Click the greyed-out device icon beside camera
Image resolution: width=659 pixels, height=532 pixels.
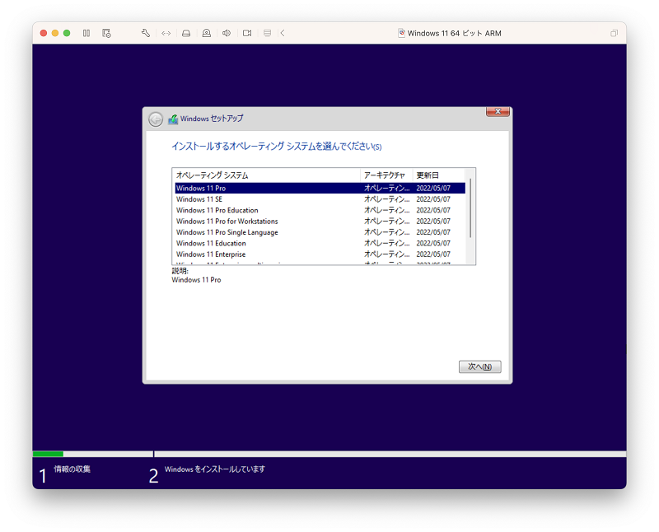267,33
